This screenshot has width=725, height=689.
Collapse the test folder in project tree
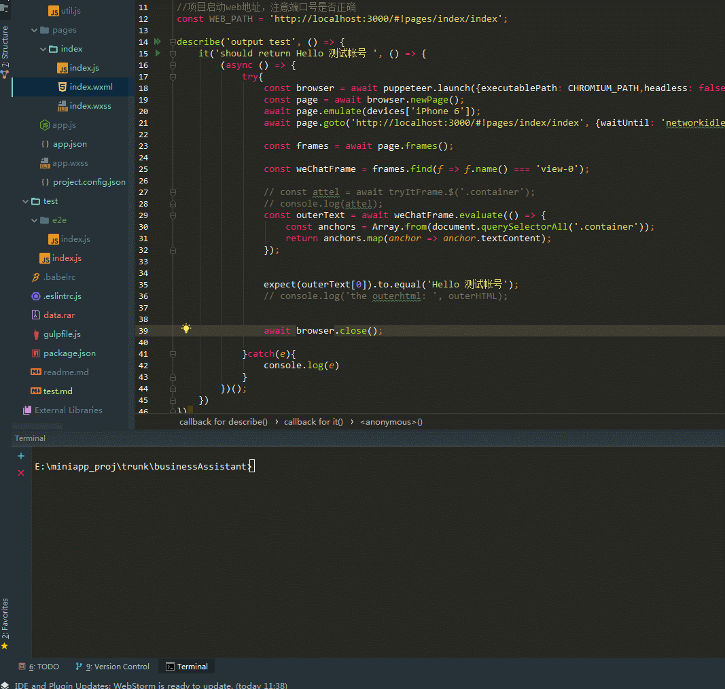26,201
